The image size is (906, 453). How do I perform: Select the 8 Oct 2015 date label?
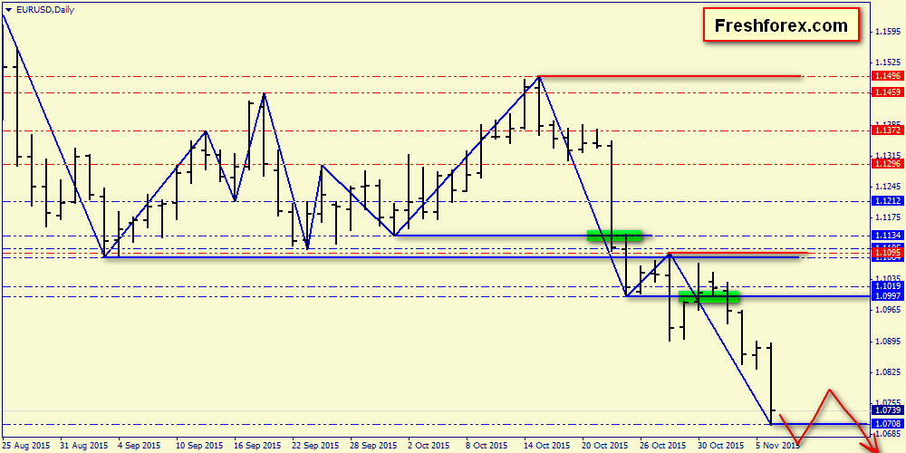(488, 446)
